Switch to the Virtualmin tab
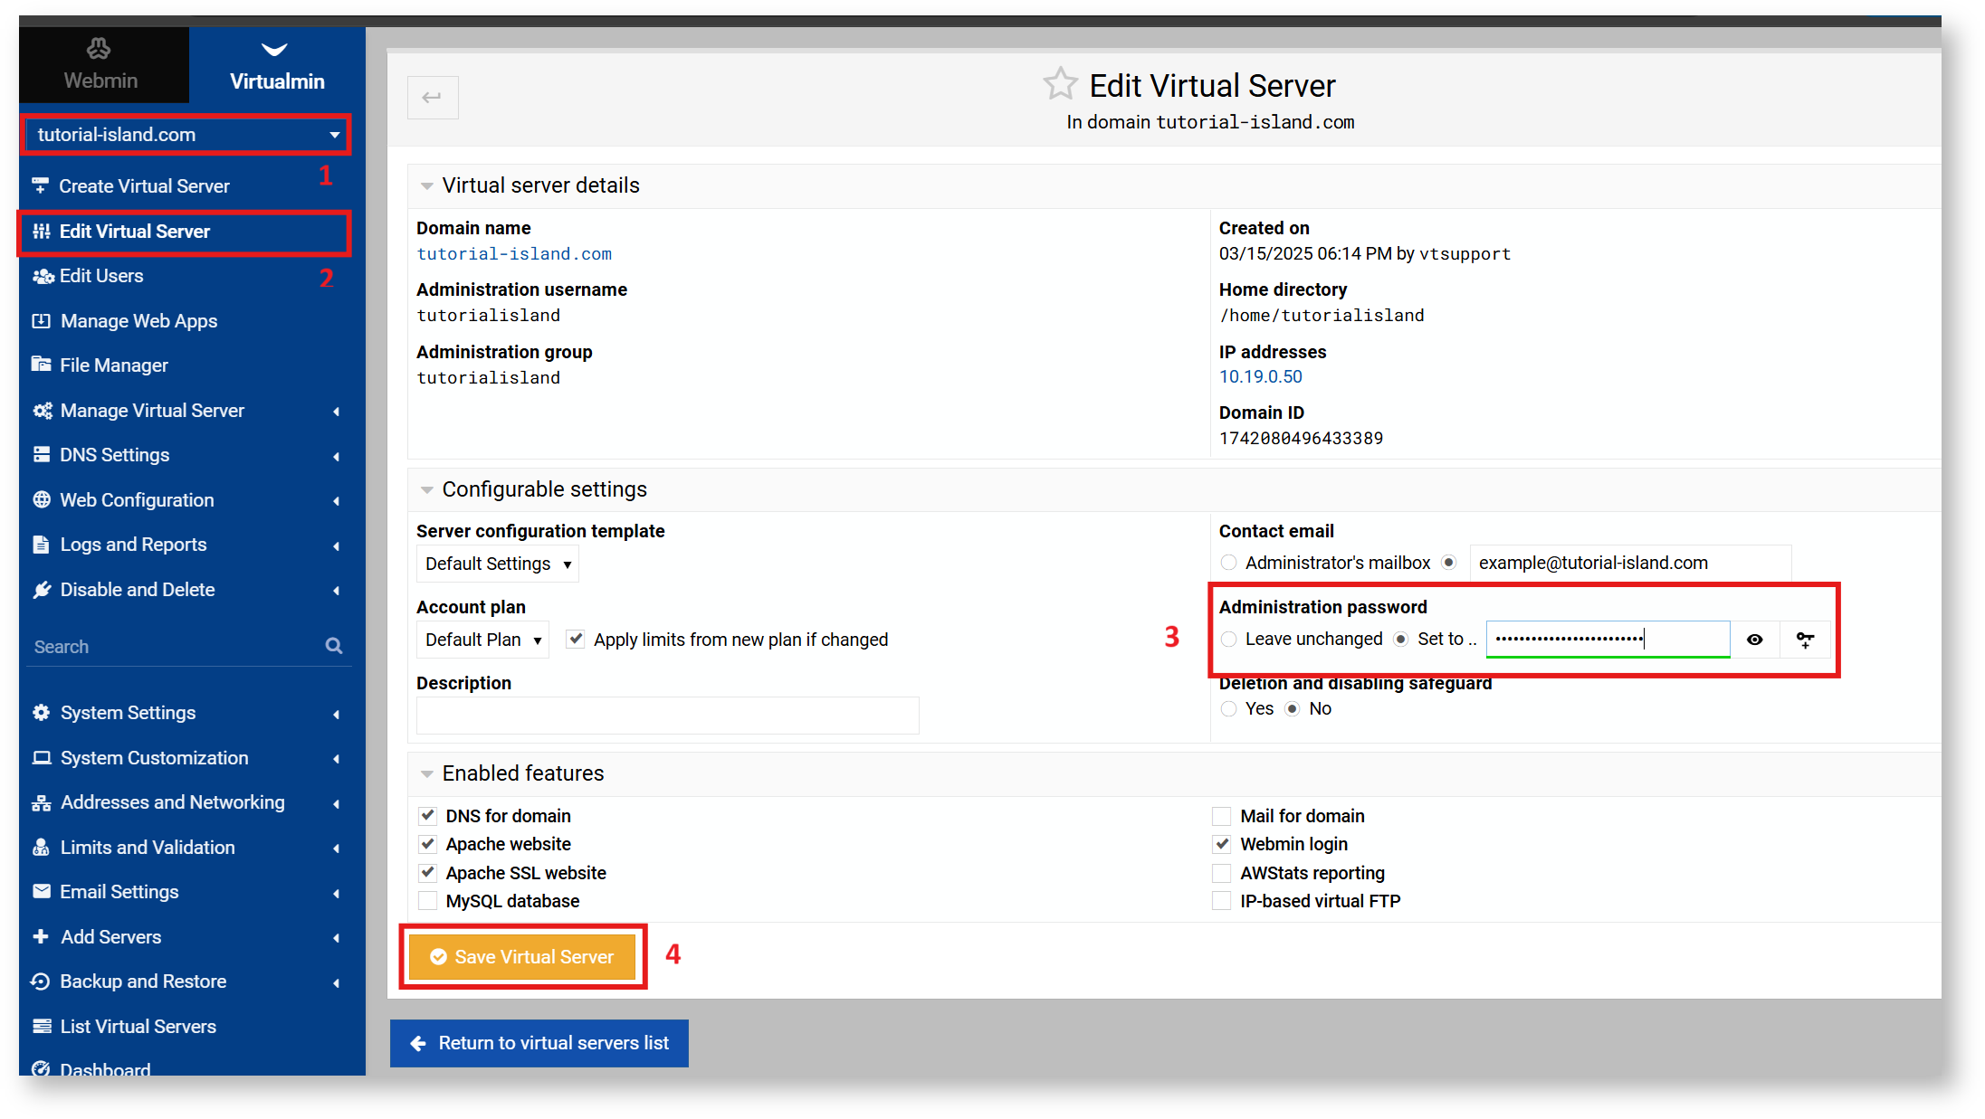This screenshot has width=1985, height=1119. (276, 65)
